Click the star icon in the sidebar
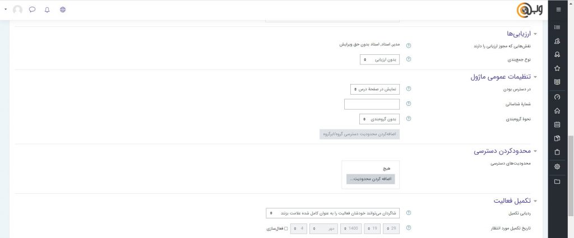The width and height of the screenshot is (574, 238). pos(557,68)
